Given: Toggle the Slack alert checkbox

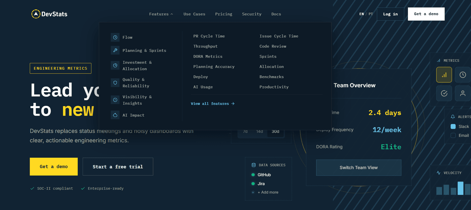Looking at the screenshot, I should [x=453, y=126].
